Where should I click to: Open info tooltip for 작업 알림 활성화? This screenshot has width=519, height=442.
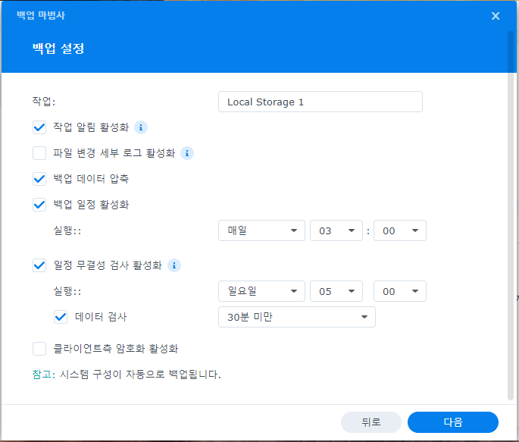pos(141,127)
